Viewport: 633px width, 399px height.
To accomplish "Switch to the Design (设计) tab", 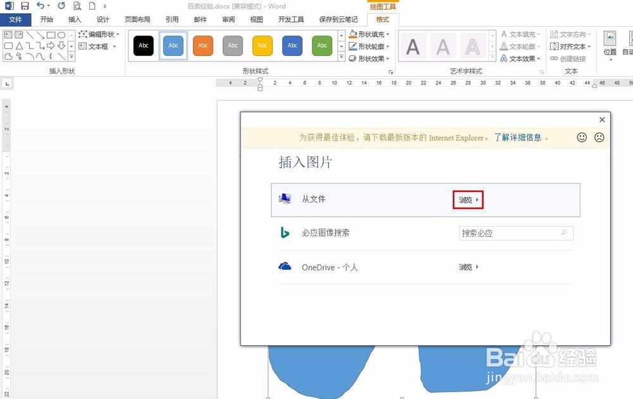I will point(103,20).
